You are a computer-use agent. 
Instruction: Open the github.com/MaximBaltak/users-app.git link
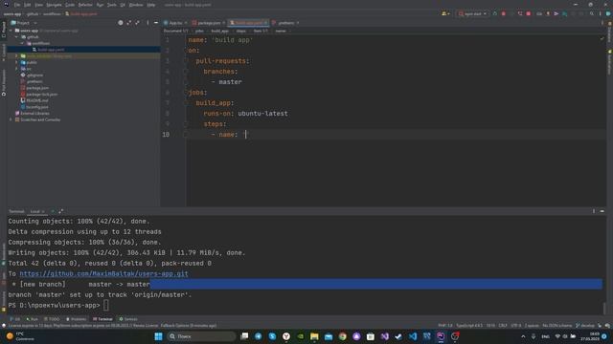[103, 274]
